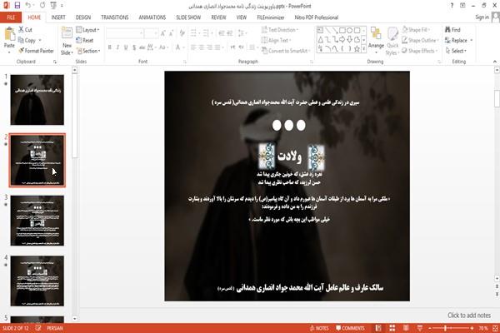The image size is (500, 333).
Task: Open the Nitro PDF Professional tab
Action: point(317,17)
